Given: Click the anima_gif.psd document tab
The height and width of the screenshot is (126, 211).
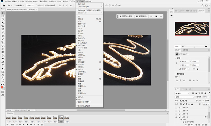Looking at the screenshot, I should (x=21, y=10).
